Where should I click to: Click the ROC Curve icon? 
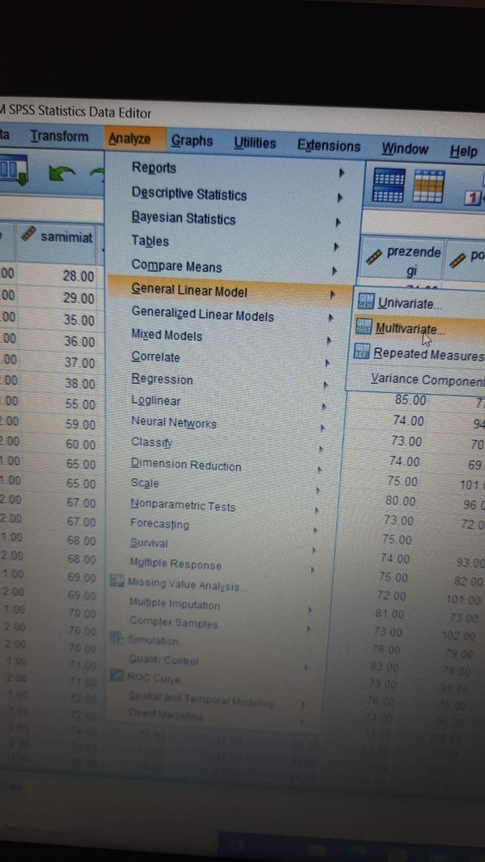coord(117,675)
